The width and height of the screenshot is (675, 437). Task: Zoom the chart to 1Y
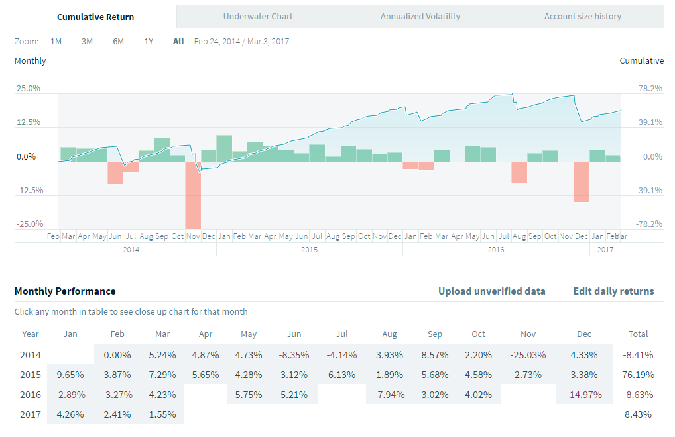(149, 41)
